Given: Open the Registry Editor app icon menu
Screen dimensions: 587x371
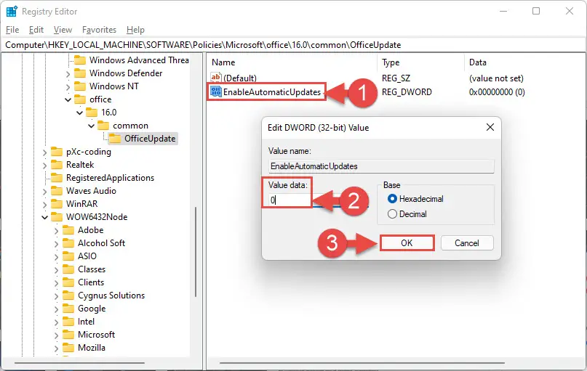Looking at the screenshot, I should [x=12, y=11].
